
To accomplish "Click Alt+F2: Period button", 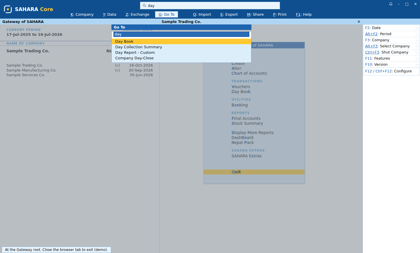I will point(389,34).
